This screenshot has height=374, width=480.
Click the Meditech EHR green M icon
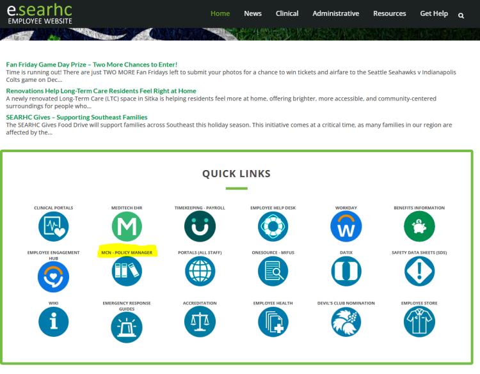tap(127, 227)
